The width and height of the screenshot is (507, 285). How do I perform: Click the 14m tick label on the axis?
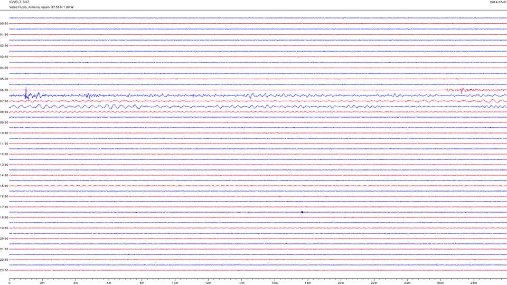[241, 283]
